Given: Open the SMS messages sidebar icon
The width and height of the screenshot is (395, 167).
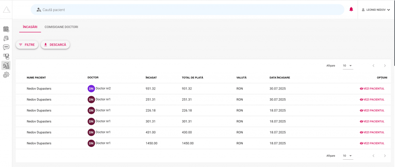Looking at the screenshot, I should coord(6,47).
